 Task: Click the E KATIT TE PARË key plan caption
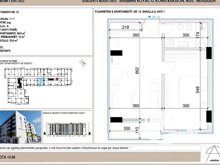point(9,61)
